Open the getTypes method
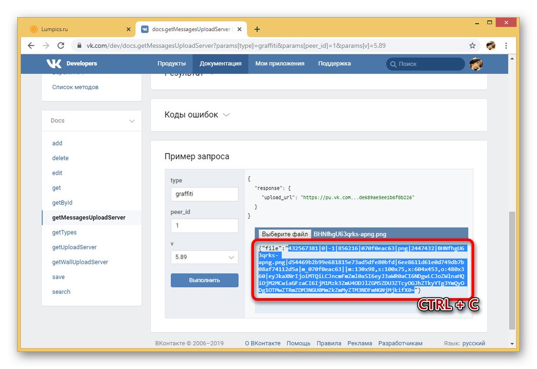The width and height of the screenshot is (537, 369). coord(64,232)
